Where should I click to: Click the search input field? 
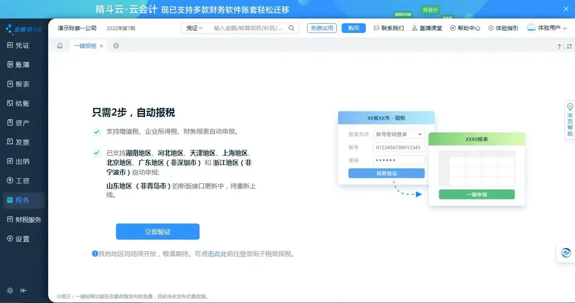pyautogui.click(x=248, y=28)
